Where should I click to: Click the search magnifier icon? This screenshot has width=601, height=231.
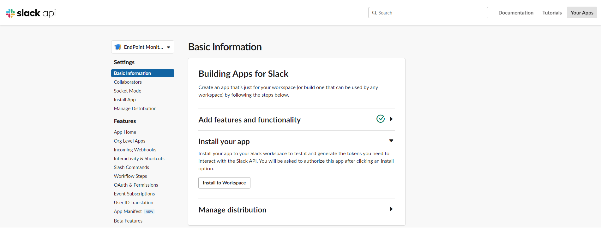[374, 13]
